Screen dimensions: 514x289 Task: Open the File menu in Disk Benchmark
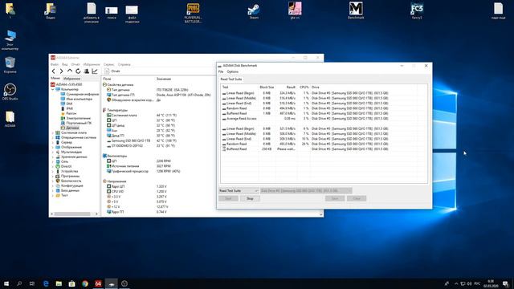tap(221, 71)
